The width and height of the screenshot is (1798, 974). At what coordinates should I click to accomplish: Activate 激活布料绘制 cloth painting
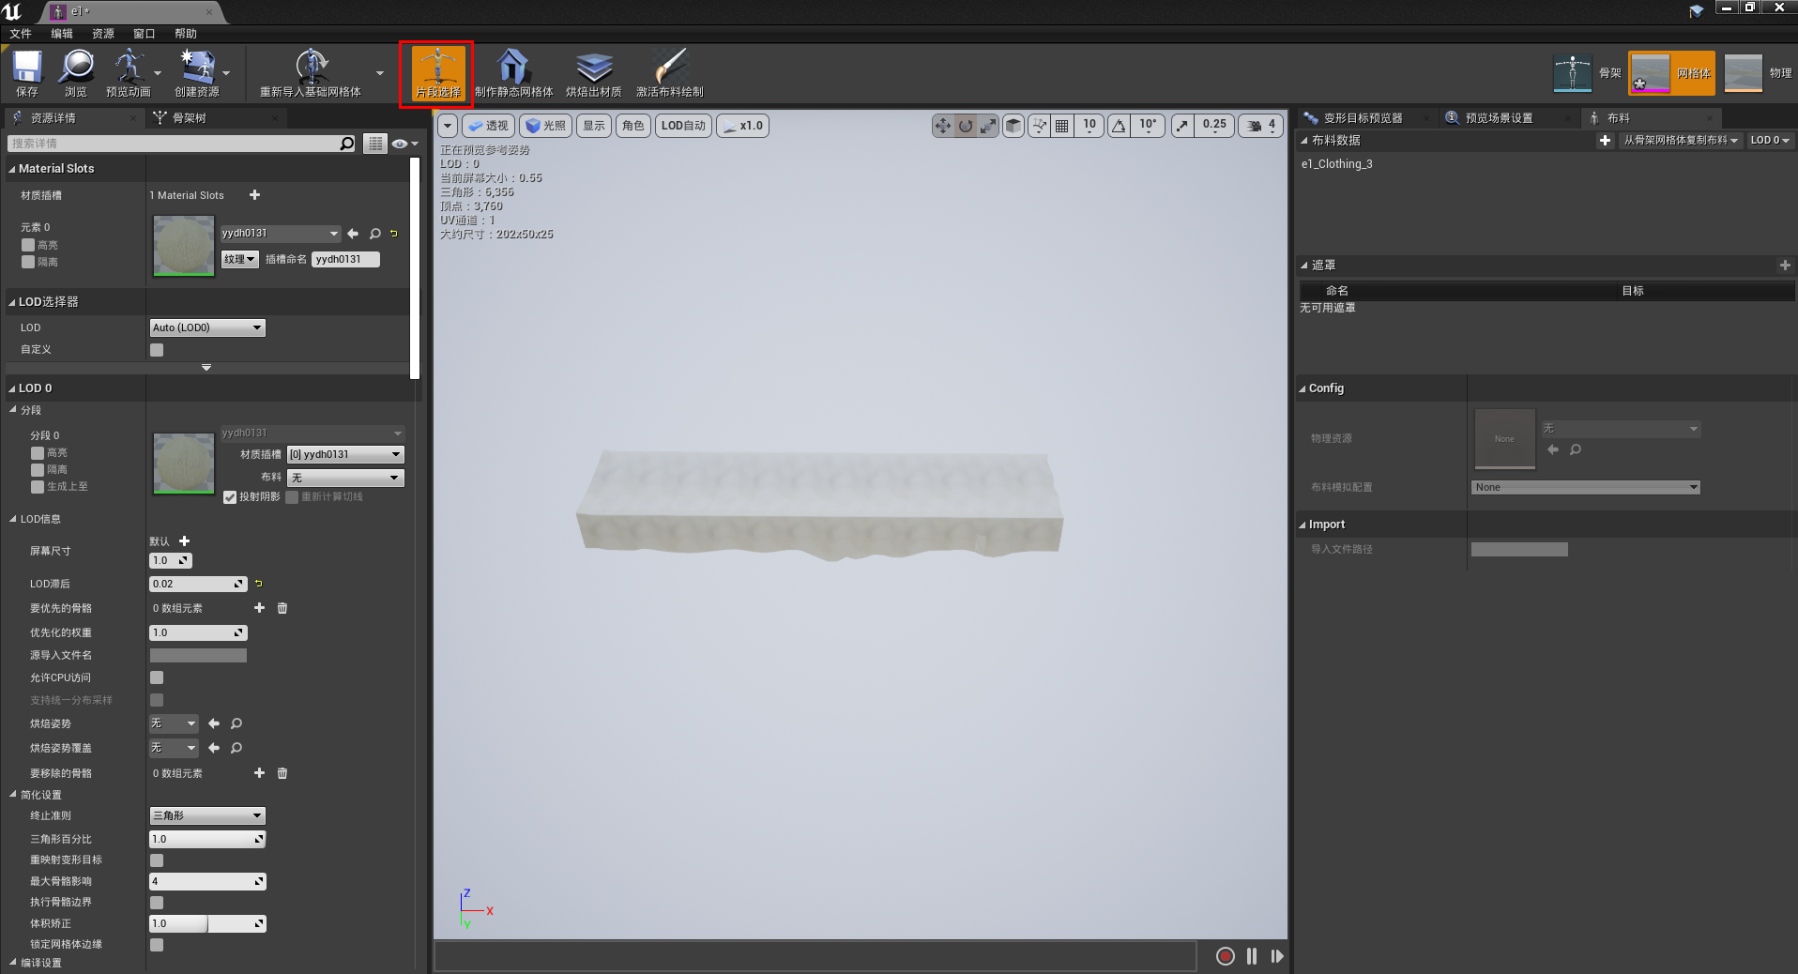pos(672,73)
